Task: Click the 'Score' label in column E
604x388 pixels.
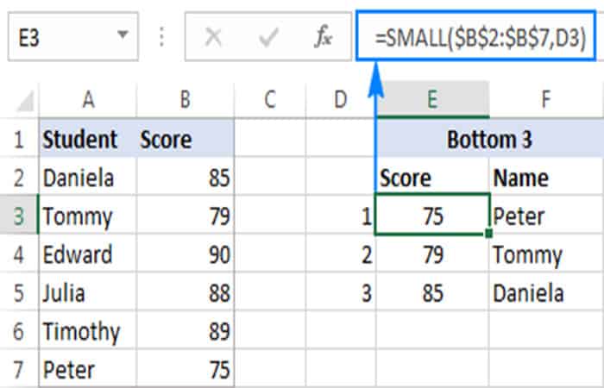Action: [432, 176]
